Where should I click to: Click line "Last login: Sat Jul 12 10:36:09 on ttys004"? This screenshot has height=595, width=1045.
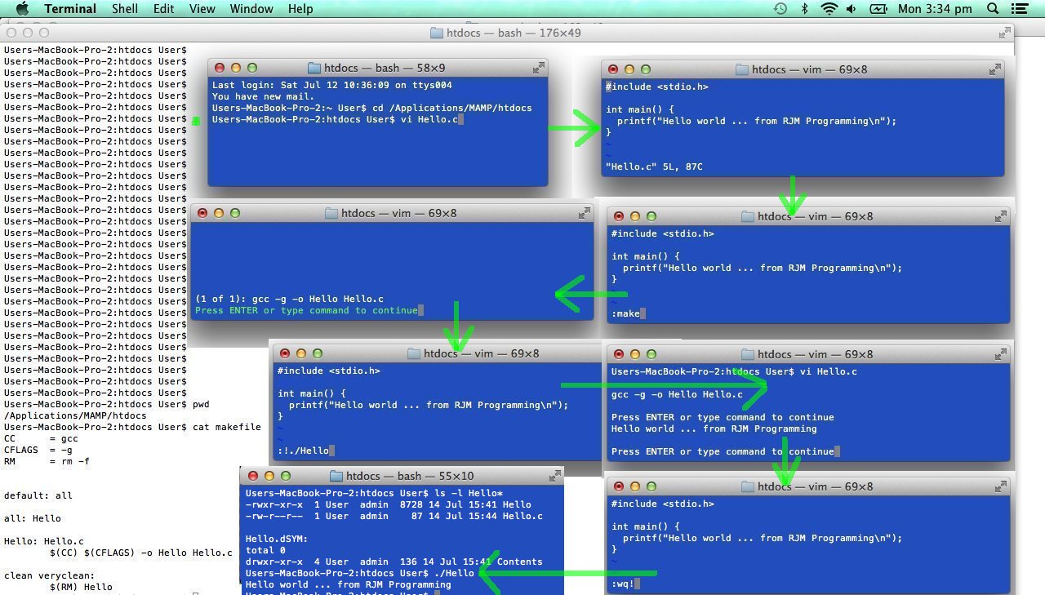(x=332, y=85)
